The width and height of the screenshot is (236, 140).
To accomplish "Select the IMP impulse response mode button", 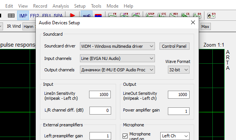I will point(23,16).
